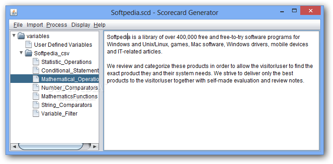Click the left arrow of tree scrollbar
The width and height of the screenshot is (333, 164).
click(14, 146)
